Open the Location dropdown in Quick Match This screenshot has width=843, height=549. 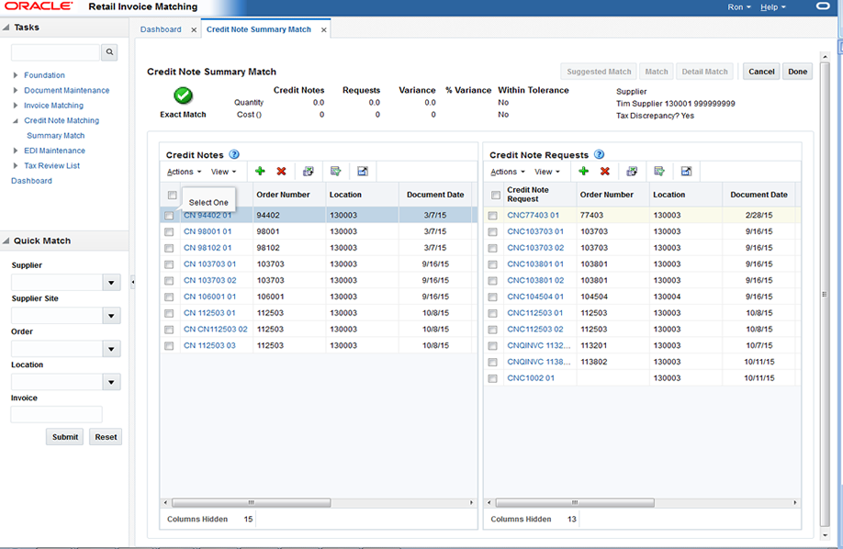[111, 382]
